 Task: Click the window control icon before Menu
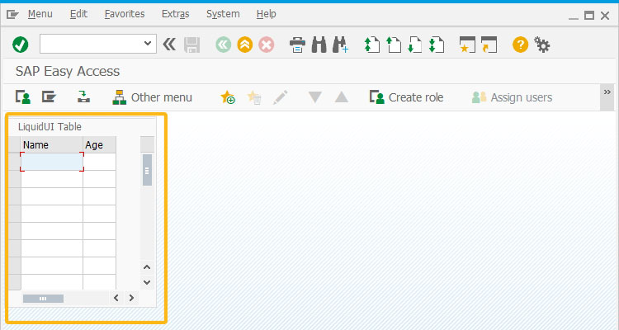[12, 15]
